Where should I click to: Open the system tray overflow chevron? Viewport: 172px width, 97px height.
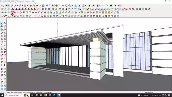point(151,95)
